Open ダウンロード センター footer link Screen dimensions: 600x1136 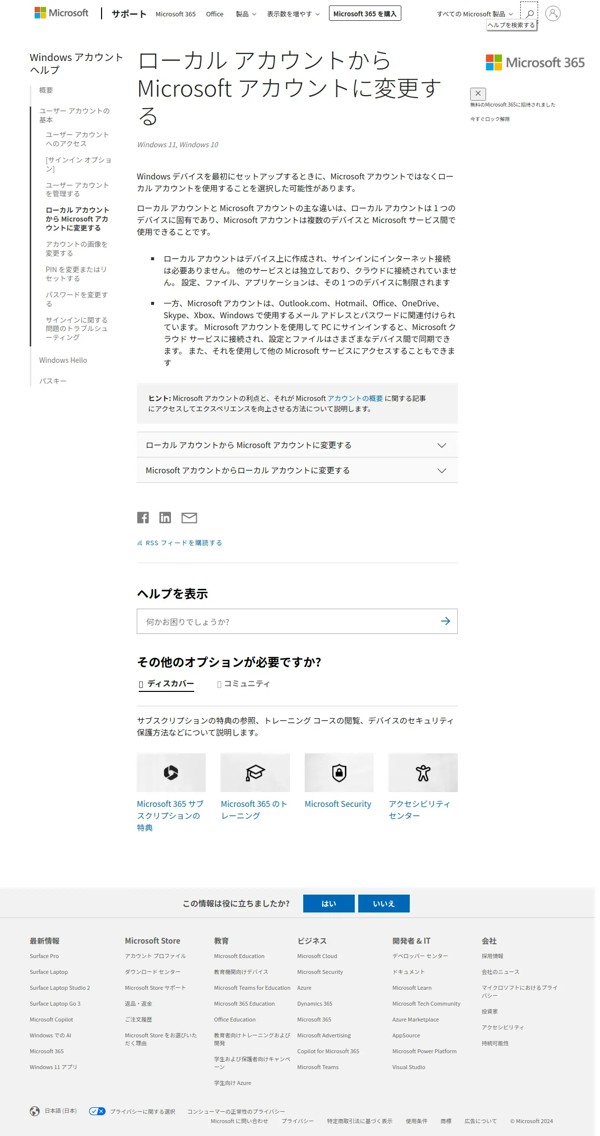click(153, 972)
